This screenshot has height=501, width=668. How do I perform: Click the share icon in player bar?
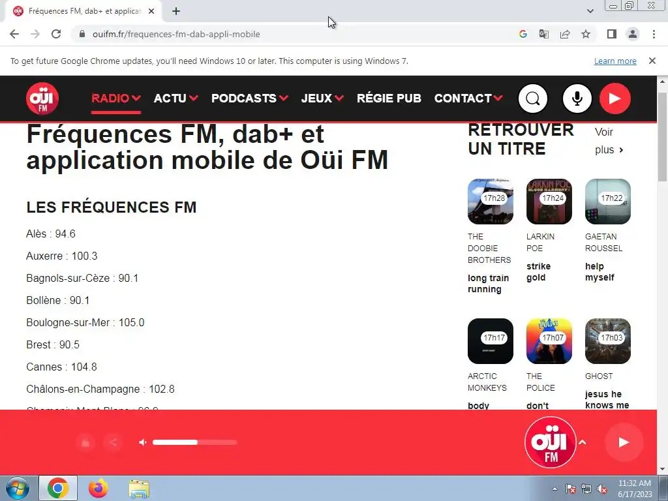click(x=113, y=442)
